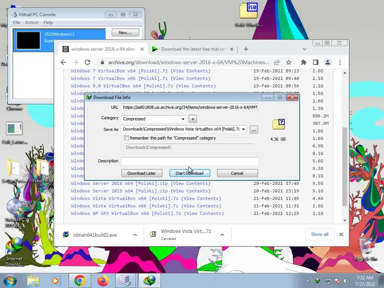Click Show all downloads button
The height and width of the screenshot is (288, 384).
point(319,234)
